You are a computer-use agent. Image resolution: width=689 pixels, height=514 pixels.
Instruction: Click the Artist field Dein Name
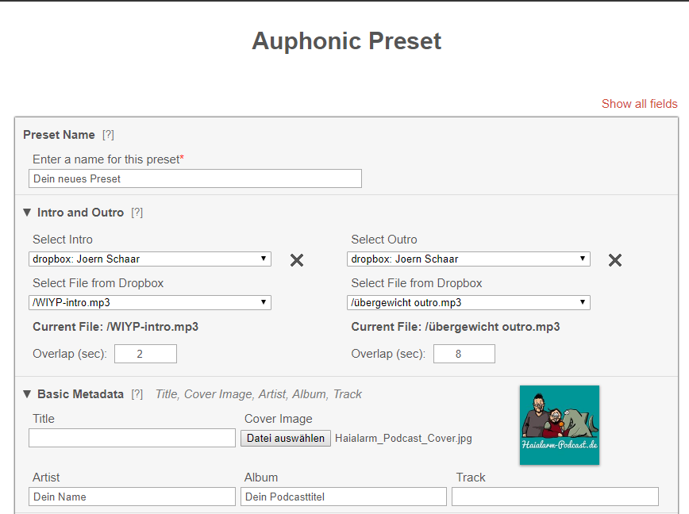132,497
